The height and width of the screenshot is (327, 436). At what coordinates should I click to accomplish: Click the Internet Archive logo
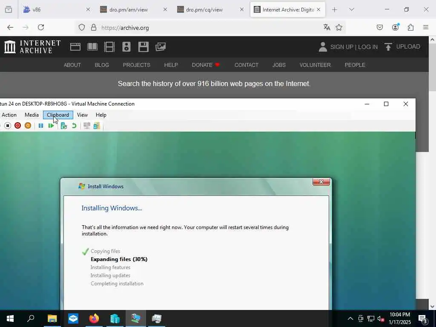pos(32,47)
